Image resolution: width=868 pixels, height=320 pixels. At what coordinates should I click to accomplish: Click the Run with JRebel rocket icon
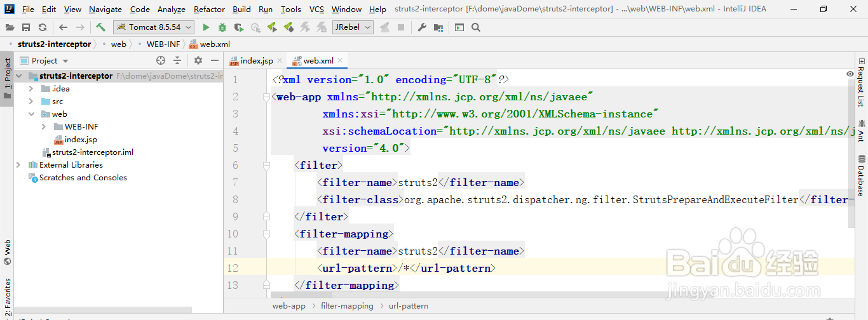[x=272, y=27]
